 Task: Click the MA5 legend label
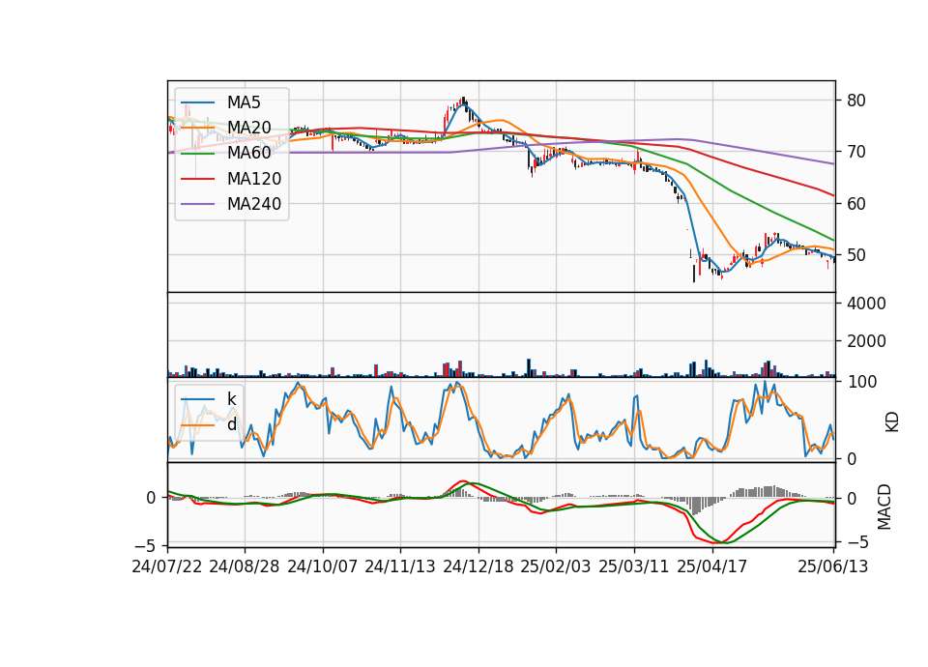[244, 102]
